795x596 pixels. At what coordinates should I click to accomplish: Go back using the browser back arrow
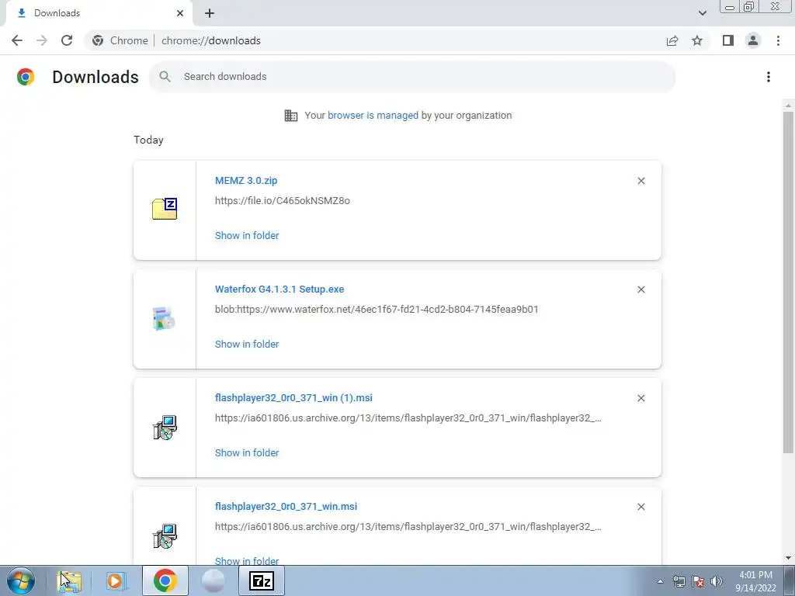[17, 40]
